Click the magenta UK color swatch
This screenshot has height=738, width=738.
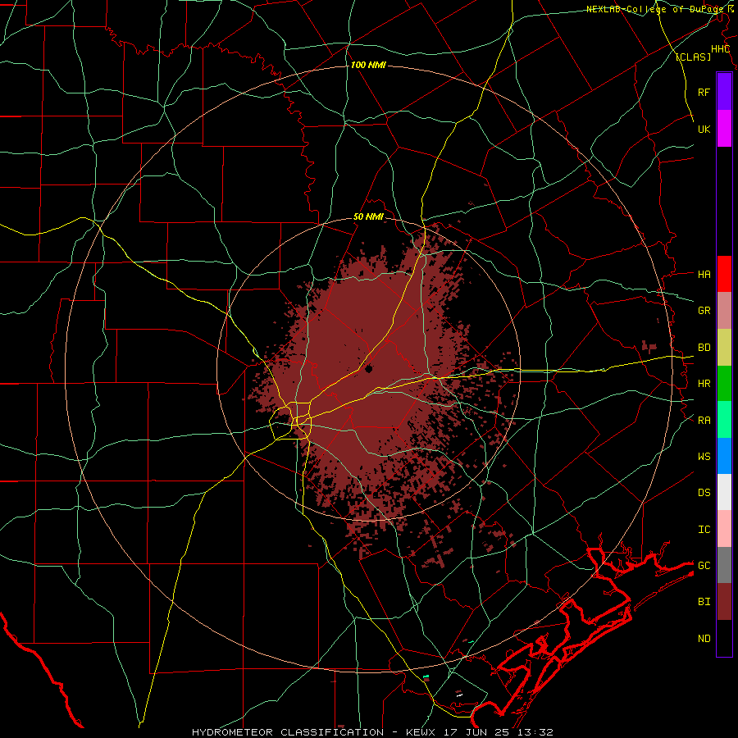point(724,129)
